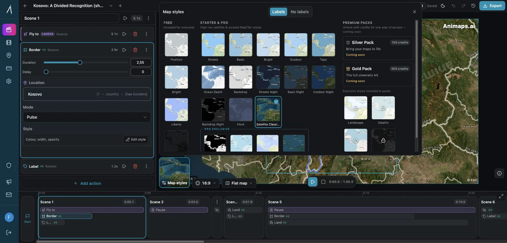Open the credit card billing icon in sidebar

pos(9,68)
